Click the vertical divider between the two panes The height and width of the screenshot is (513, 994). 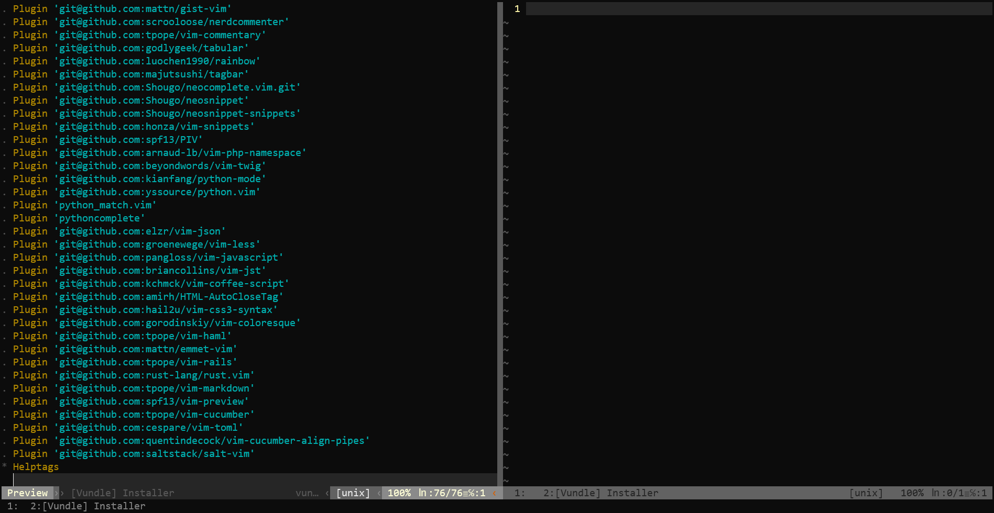(500, 236)
